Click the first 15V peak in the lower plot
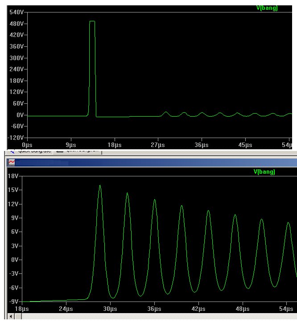The height and width of the screenshot is (322, 297). (100, 186)
